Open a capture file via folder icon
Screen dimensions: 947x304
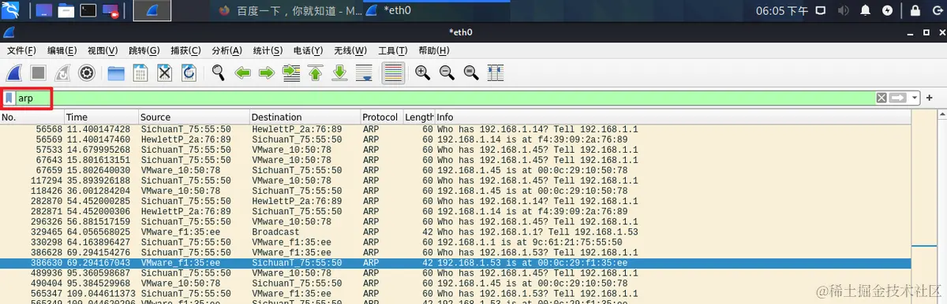[x=116, y=73]
